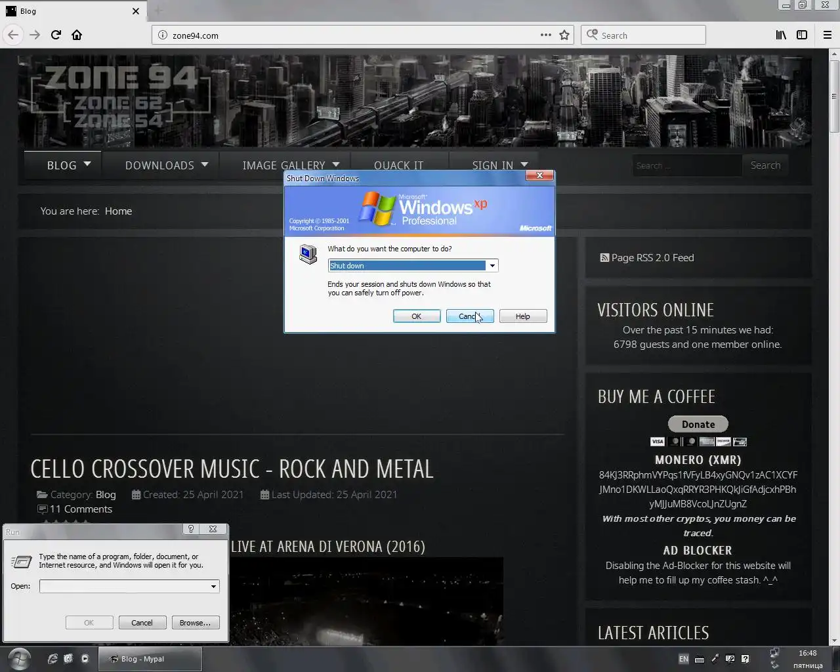Open the DOWNLOADS navigation item
The height and width of the screenshot is (672, 840).
tap(159, 165)
